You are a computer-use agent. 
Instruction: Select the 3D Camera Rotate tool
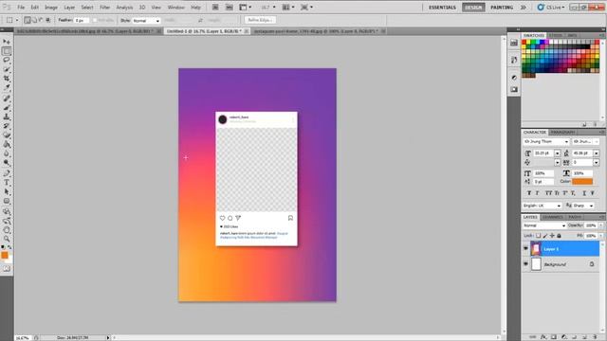coord(7,221)
